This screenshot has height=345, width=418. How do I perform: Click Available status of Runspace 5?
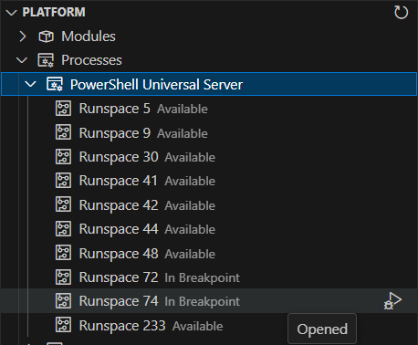coord(183,109)
